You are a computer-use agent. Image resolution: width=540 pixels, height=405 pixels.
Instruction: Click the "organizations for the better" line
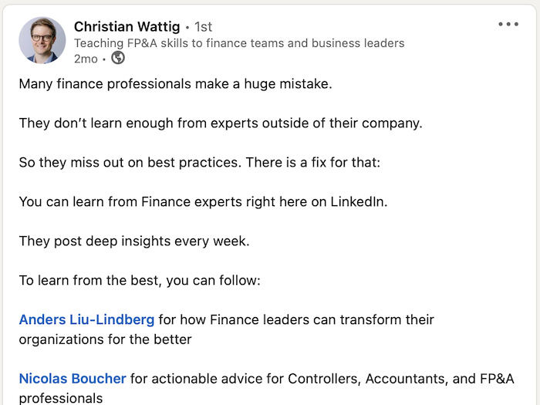click(x=105, y=339)
